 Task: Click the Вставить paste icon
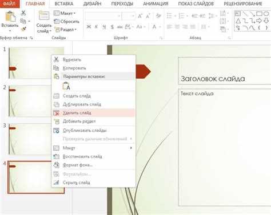click(x=10, y=17)
